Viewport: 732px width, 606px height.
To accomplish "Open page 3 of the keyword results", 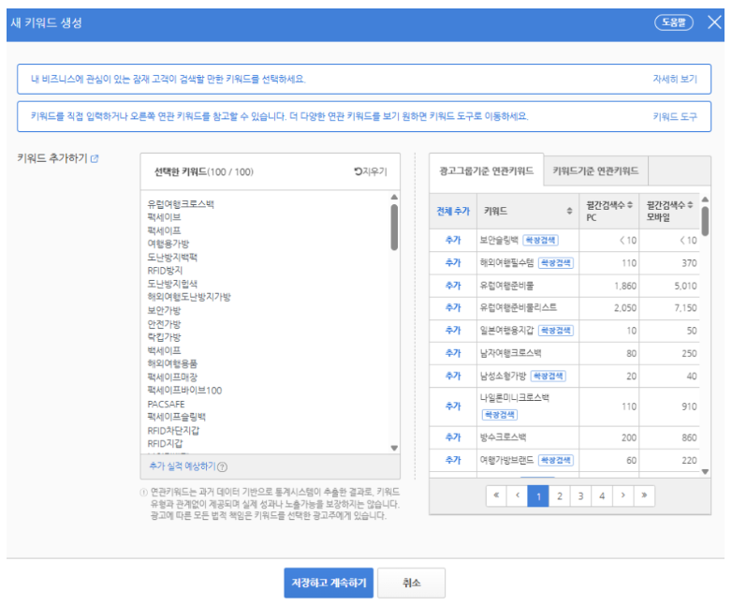I will tap(580, 495).
